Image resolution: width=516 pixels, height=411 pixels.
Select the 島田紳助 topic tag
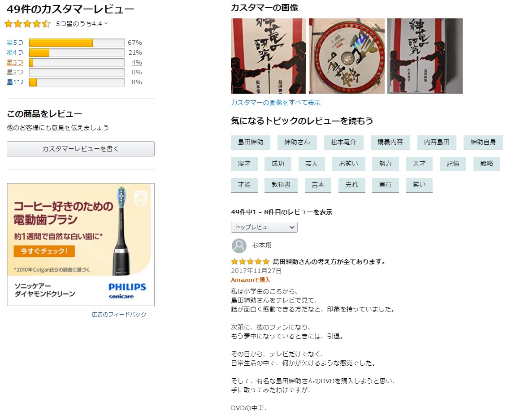click(x=251, y=142)
